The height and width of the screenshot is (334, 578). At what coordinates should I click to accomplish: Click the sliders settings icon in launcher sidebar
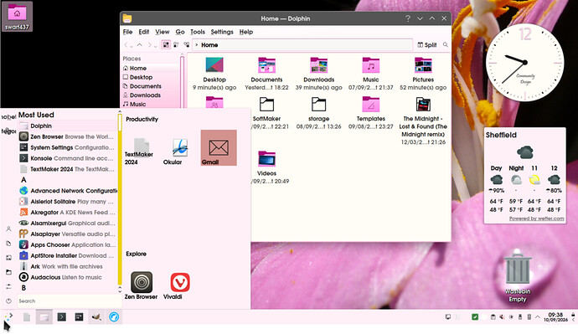[x=9, y=286]
